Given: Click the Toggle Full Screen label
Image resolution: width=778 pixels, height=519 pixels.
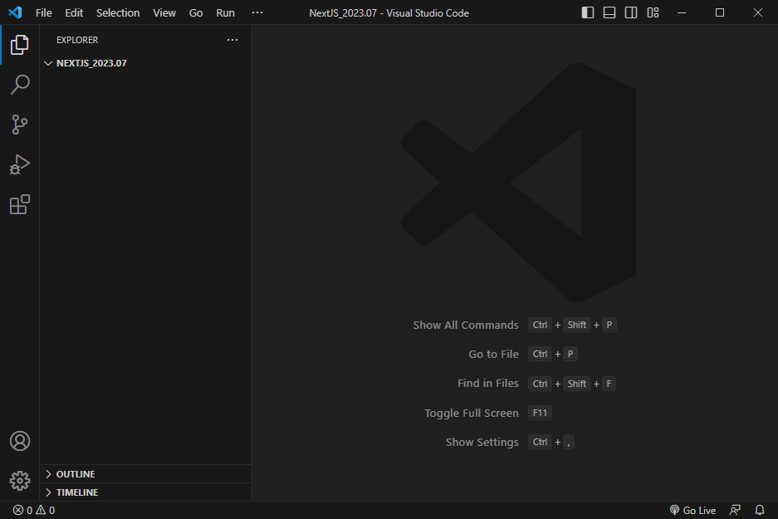Looking at the screenshot, I should point(472,413).
